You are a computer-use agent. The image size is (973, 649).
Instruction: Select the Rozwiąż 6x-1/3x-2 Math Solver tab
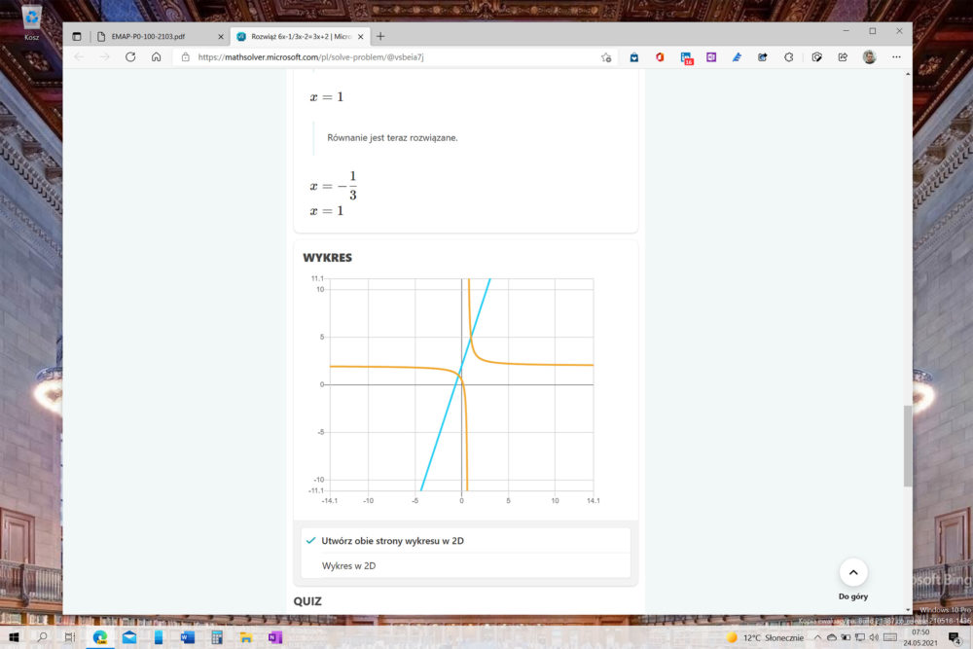tap(301, 37)
